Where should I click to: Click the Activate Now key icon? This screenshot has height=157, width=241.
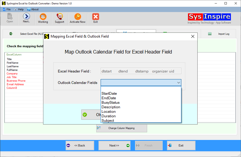[78, 17]
